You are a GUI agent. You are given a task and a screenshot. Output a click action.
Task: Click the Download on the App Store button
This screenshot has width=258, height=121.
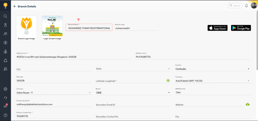coord(217,28)
